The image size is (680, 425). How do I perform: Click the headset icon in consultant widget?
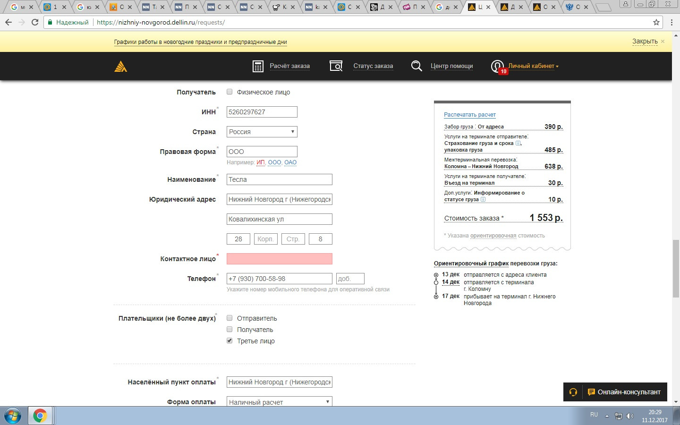coord(573,392)
